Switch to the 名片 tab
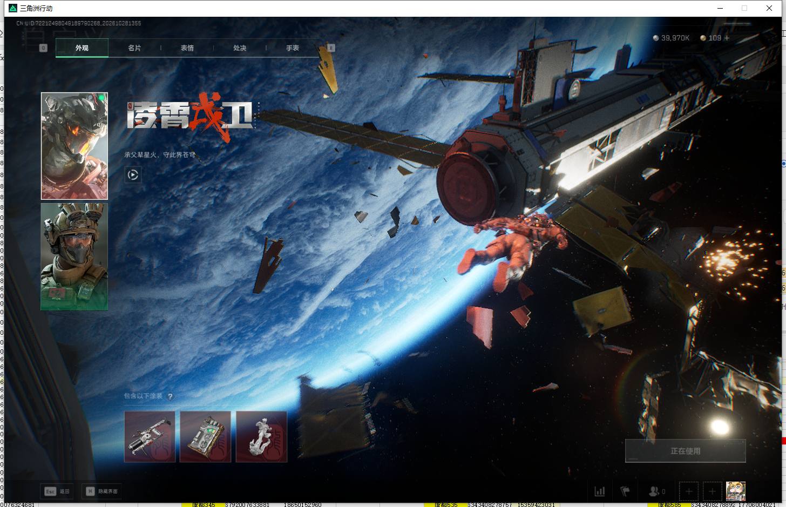 (x=134, y=48)
